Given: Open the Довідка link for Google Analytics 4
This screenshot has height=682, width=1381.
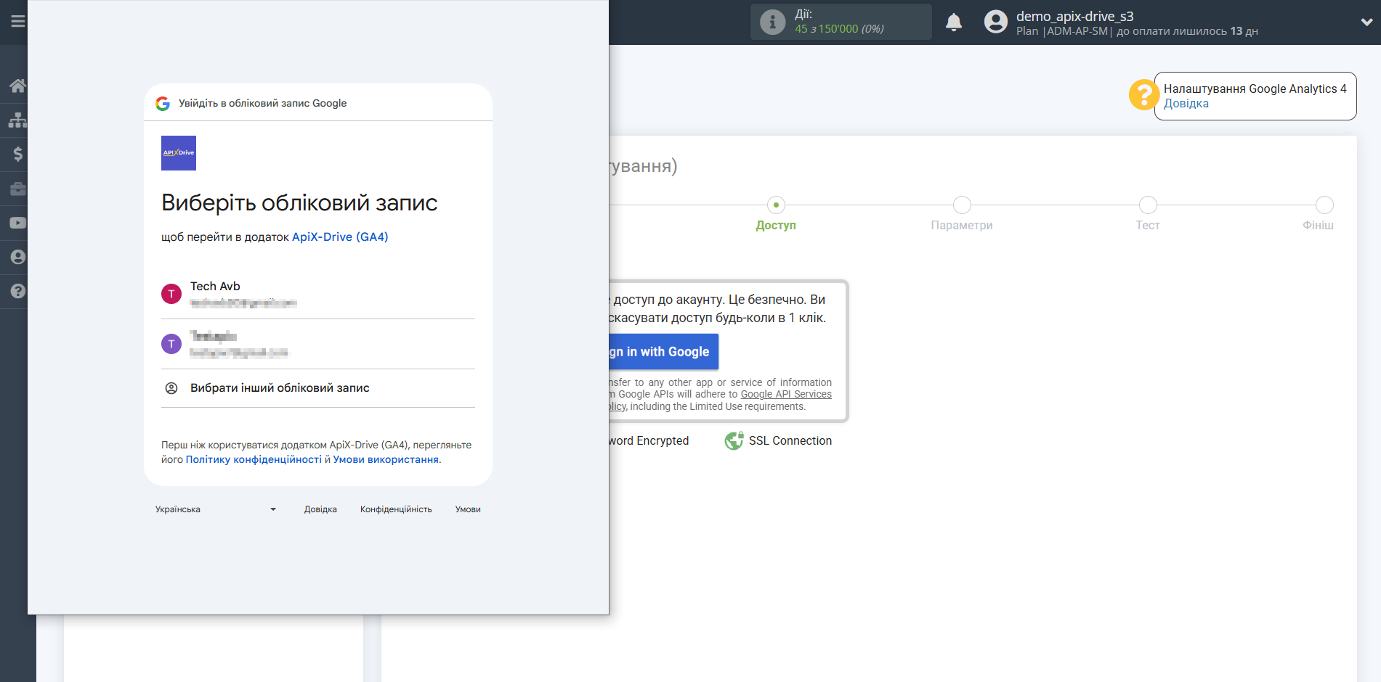Looking at the screenshot, I should (x=1186, y=103).
